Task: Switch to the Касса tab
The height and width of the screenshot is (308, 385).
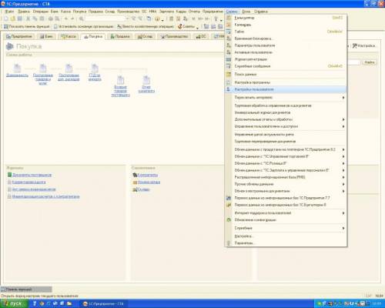Action: click(69, 36)
